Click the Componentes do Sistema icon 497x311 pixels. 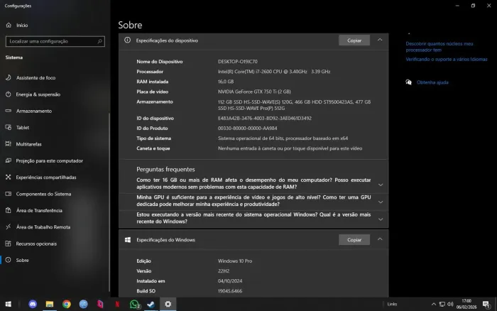(x=9, y=194)
